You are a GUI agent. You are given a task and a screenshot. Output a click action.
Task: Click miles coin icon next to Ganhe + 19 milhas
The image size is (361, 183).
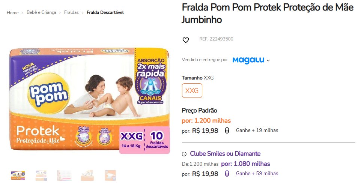(x=227, y=131)
